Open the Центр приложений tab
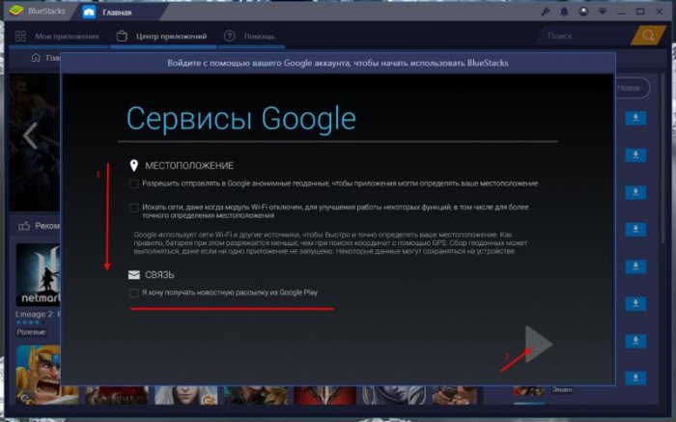 pos(162,36)
